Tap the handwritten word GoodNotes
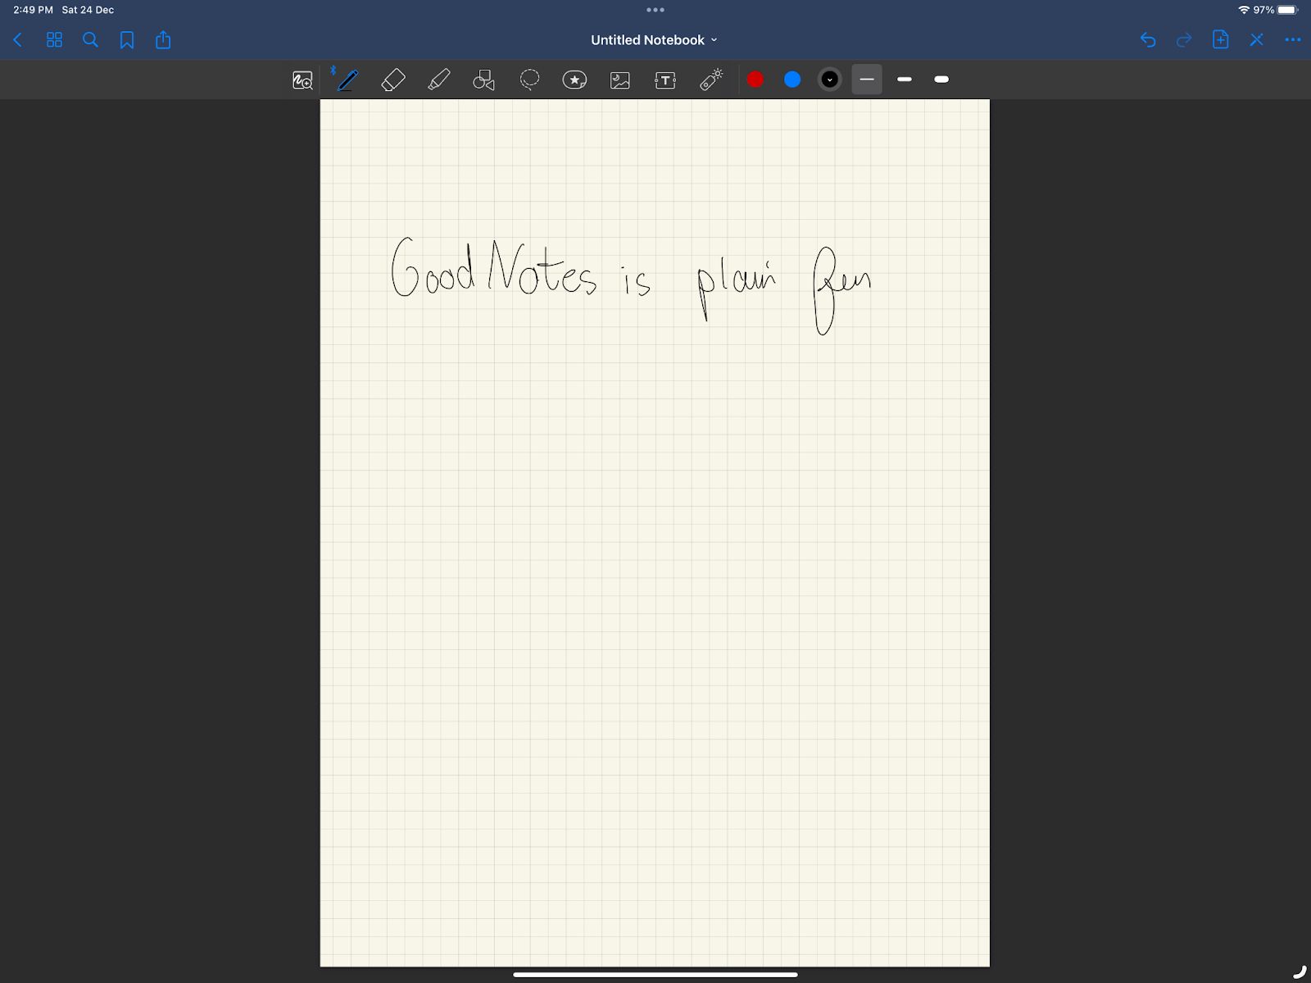 tap(494, 267)
